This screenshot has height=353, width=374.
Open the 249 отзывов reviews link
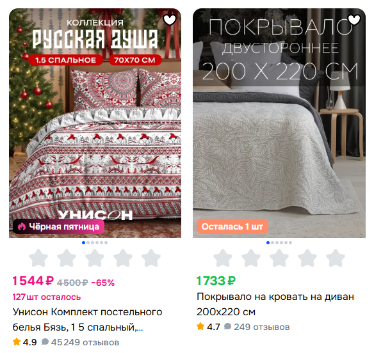click(262, 327)
